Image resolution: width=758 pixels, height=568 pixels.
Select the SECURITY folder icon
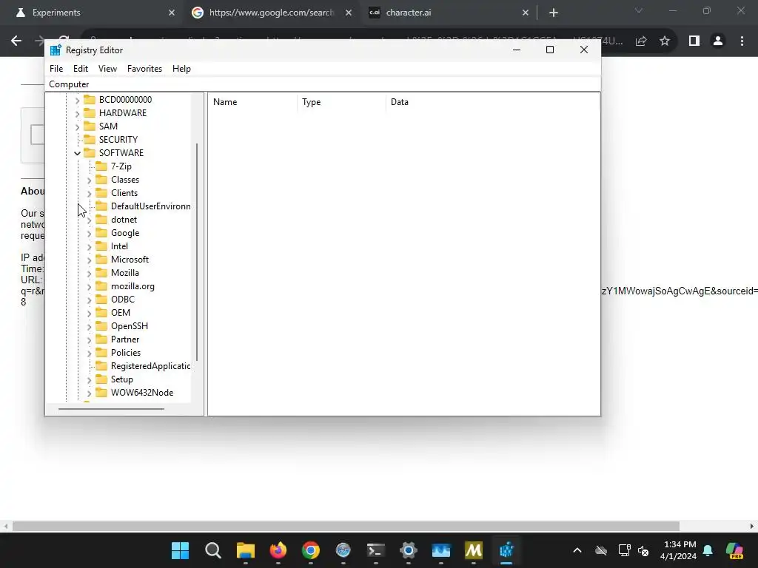[90, 140]
